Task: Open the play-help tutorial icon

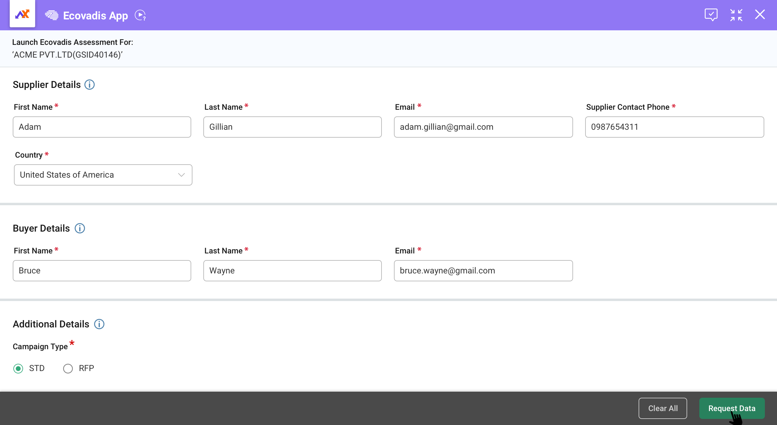Action: point(140,15)
